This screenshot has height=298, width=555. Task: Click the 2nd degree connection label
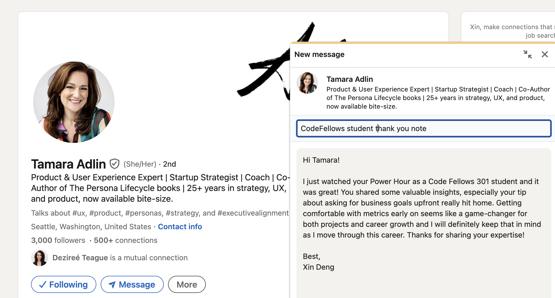point(169,164)
